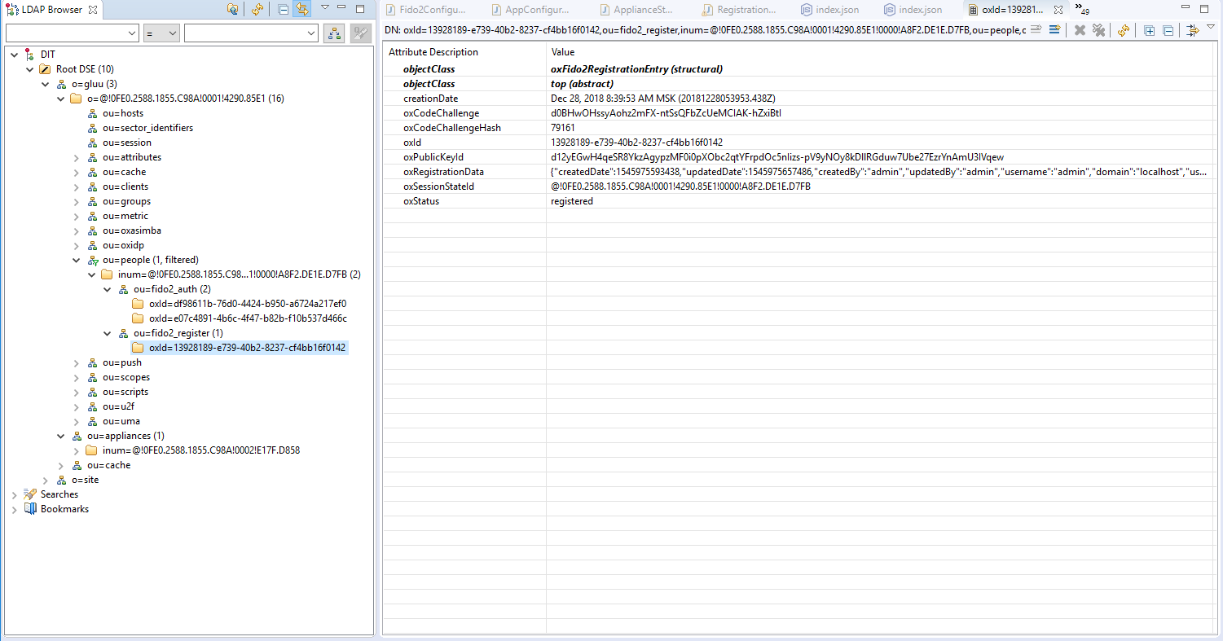
Task: Click the New Attribute icon in entry editor
Action: click(1054, 30)
